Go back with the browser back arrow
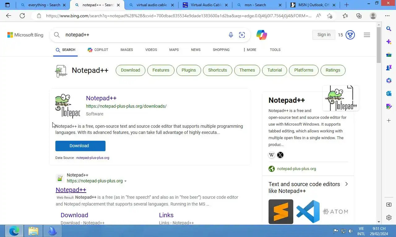Image resolution: width=396 pixels, height=237 pixels. 9,16
